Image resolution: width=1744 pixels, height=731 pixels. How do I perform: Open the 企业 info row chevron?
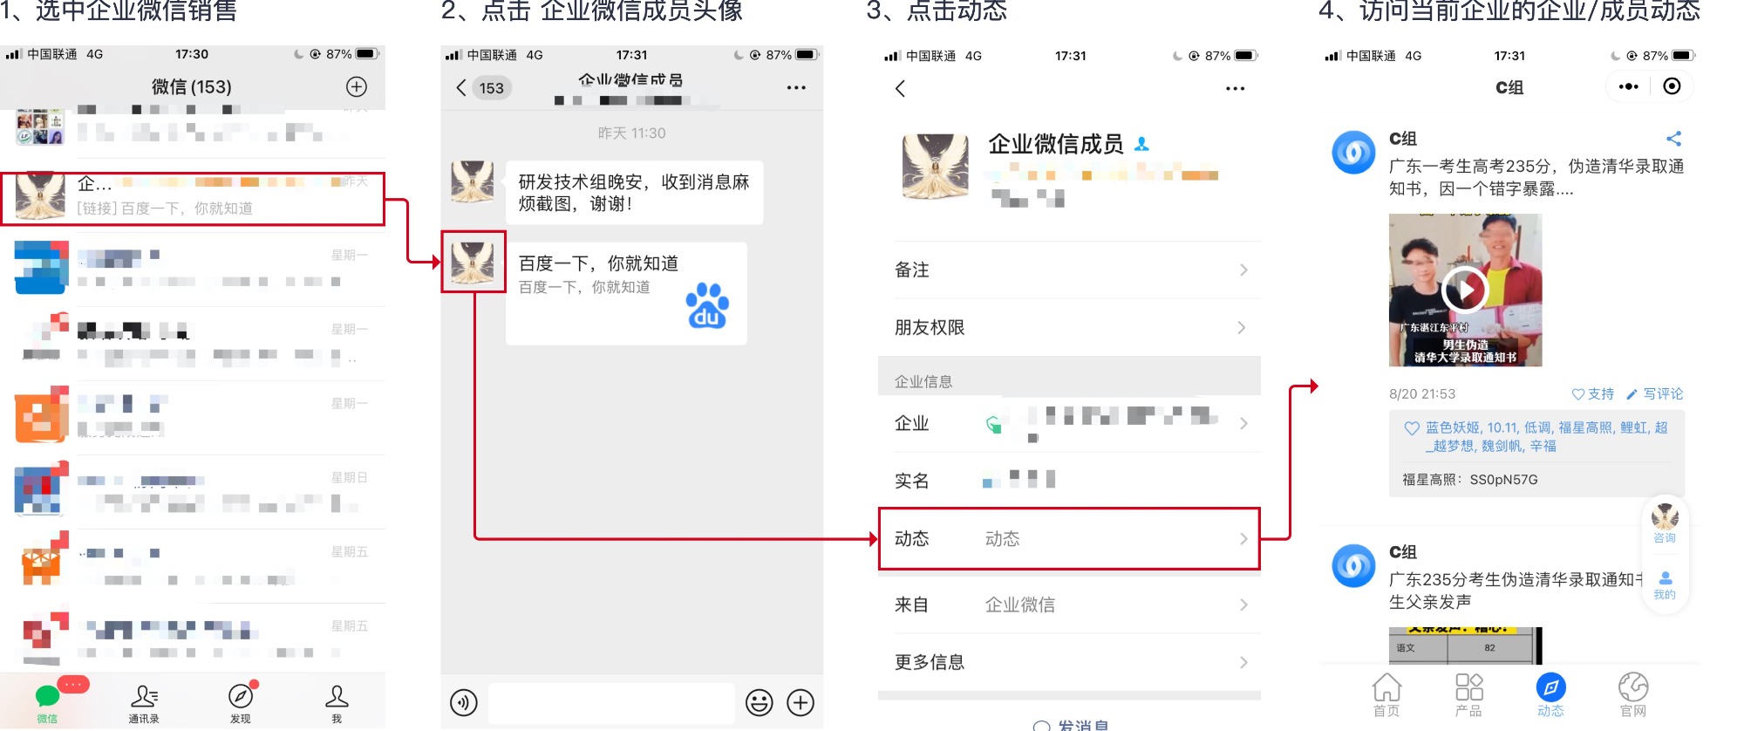[1243, 424]
